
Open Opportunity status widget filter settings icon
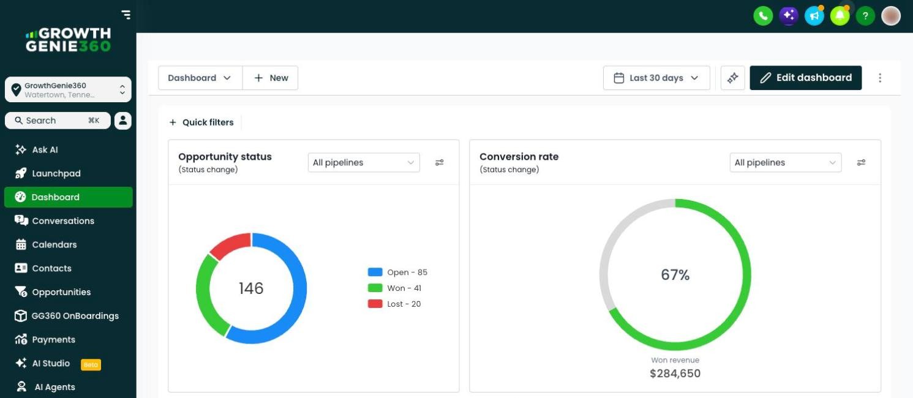[x=439, y=162]
